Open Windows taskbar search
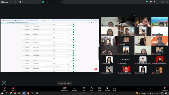This screenshot has width=169, height=95. 6,93
